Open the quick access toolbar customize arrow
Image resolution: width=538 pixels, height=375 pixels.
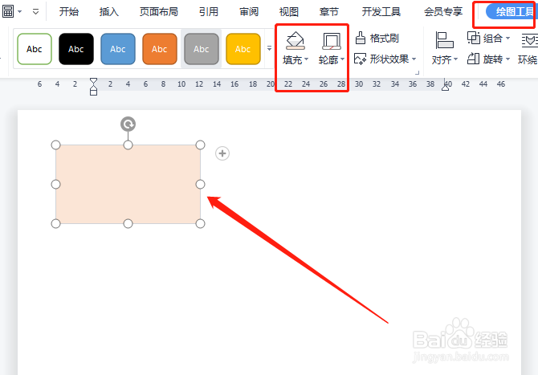35,12
